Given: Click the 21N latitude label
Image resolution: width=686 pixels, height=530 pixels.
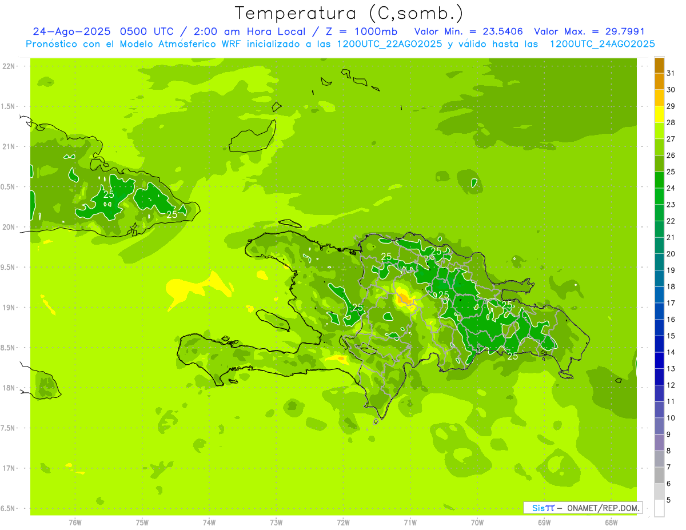Looking at the screenshot, I should point(9,147).
